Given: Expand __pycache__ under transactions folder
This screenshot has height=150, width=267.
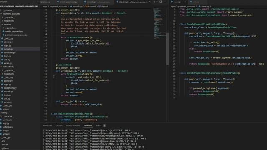Looking at the screenshot, I should click(3, 70).
